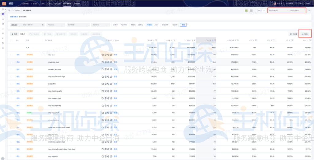Click the start date field showing 2022-08-01

[x=274, y=10]
